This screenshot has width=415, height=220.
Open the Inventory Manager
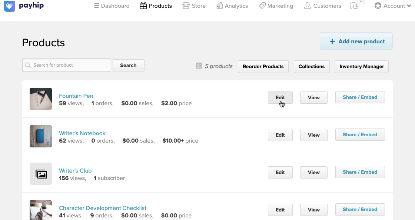point(361,67)
